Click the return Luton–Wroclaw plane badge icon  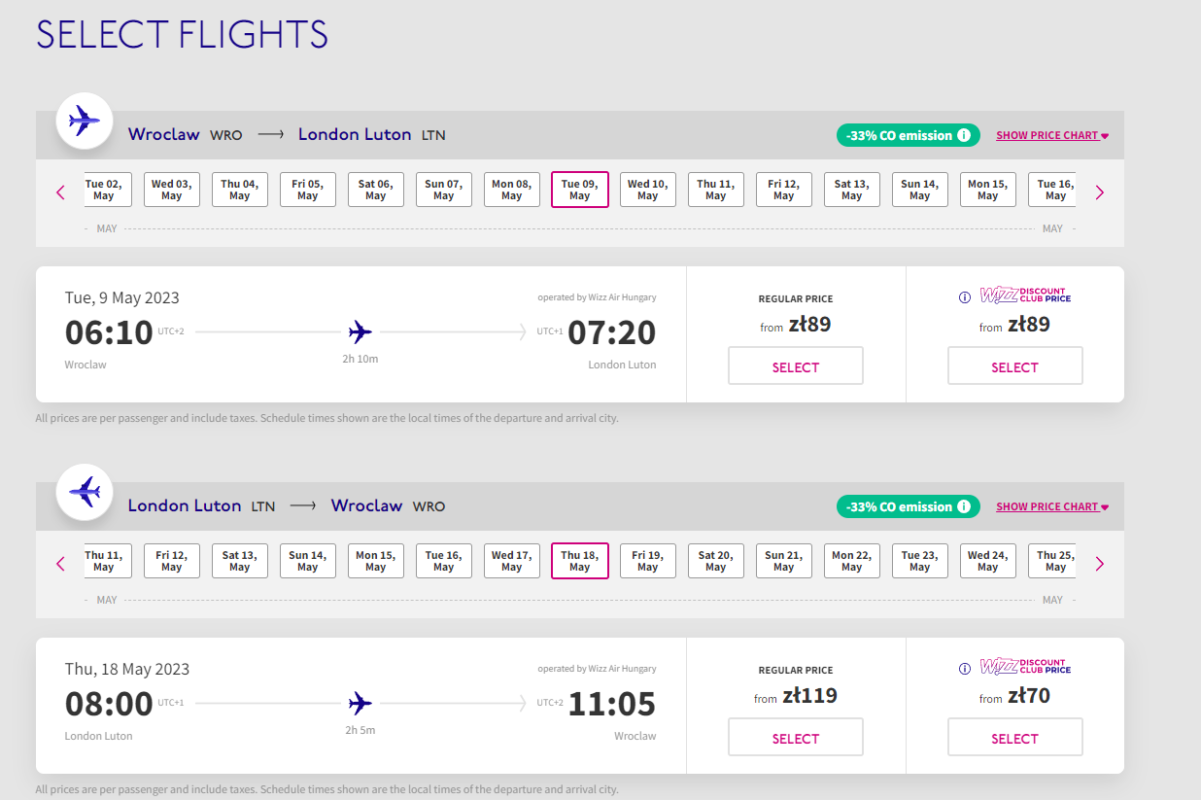point(84,493)
